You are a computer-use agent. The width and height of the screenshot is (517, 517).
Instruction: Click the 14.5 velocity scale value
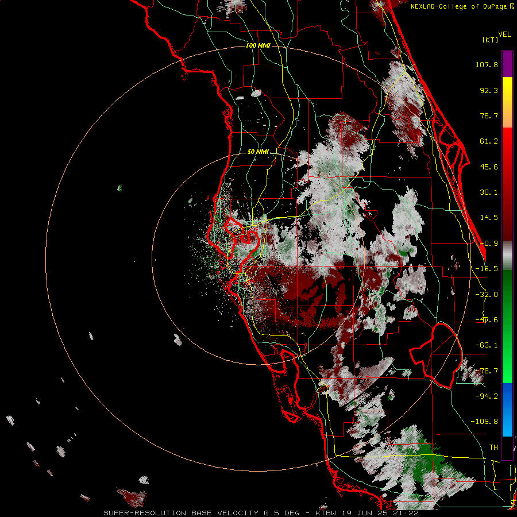pos(489,218)
